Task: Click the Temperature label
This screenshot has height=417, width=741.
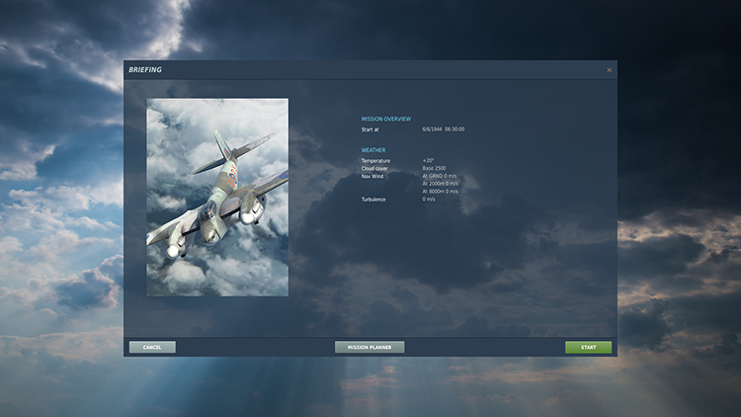Action: pos(375,160)
